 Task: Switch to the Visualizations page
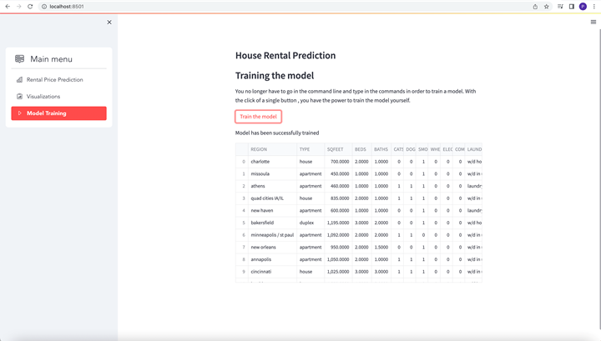(x=43, y=97)
